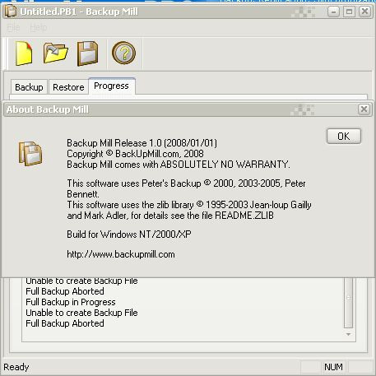Switch to the Backup tab
Screen dimensions: 376x376
pos(29,87)
